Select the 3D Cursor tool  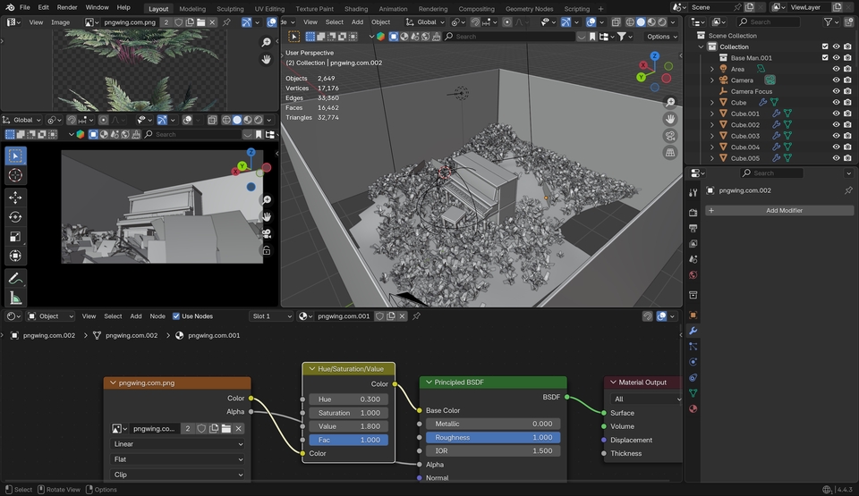[x=15, y=175]
